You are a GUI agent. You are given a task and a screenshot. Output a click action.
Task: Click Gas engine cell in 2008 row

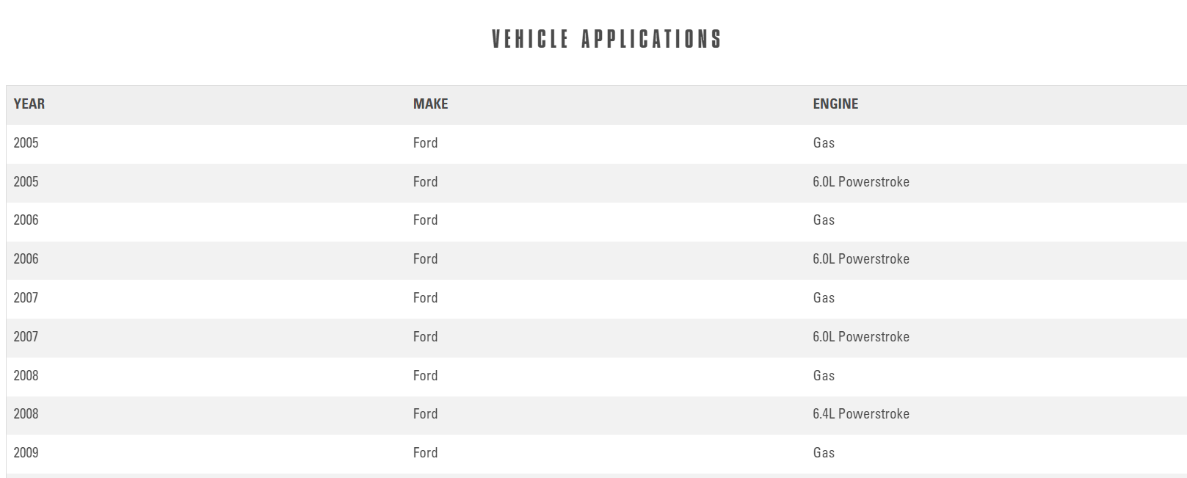tap(824, 376)
